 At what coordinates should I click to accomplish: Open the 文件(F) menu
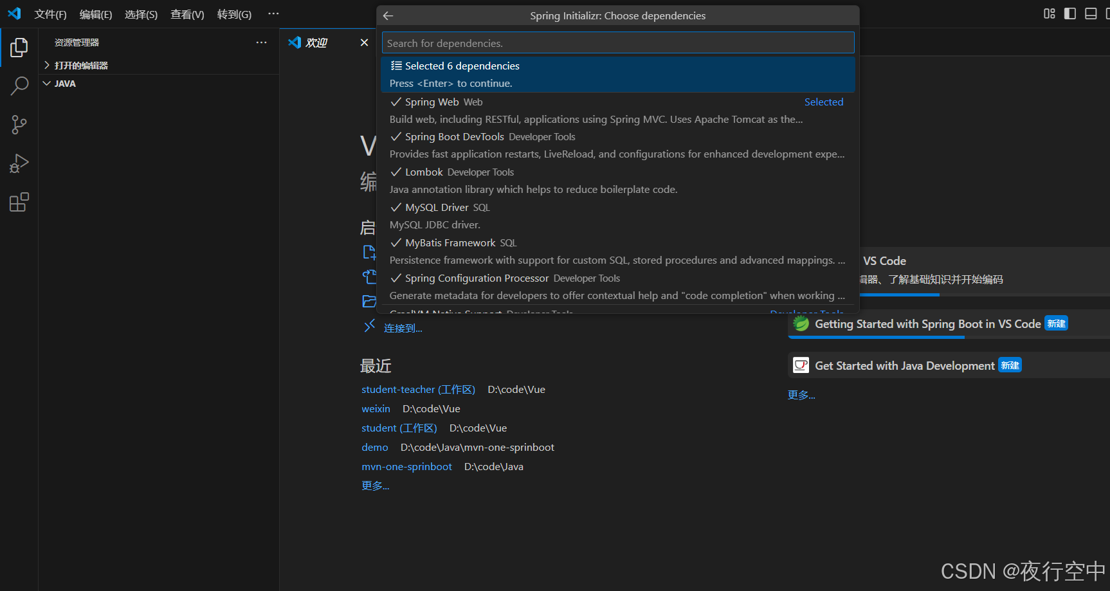50,14
